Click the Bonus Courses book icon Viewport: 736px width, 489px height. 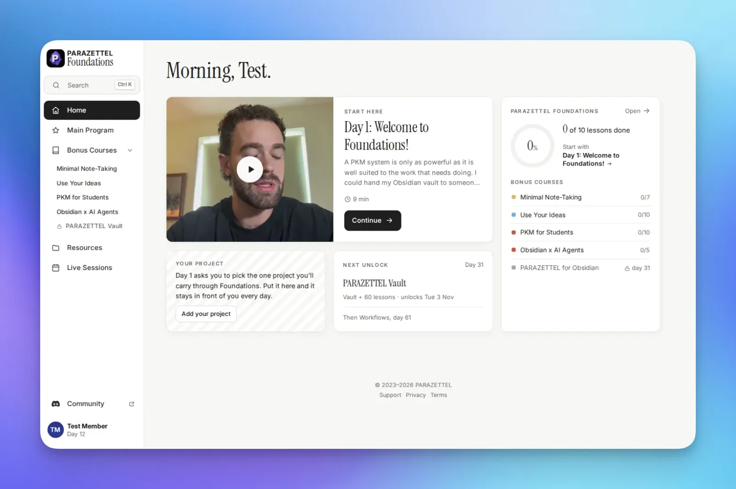pyautogui.click(x=56, y=150)
